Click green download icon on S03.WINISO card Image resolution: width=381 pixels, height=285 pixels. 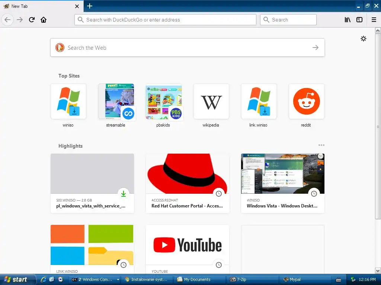(124, 194)
